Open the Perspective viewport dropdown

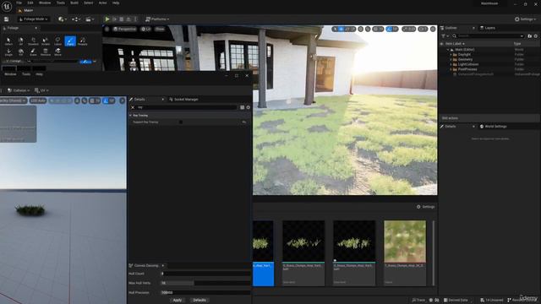click(124, 30)
